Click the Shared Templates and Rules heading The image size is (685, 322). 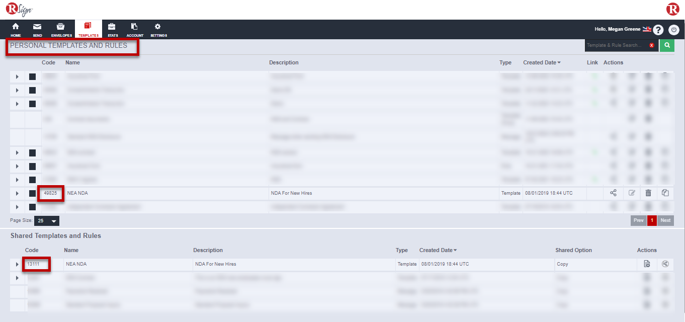coord(56,235)
